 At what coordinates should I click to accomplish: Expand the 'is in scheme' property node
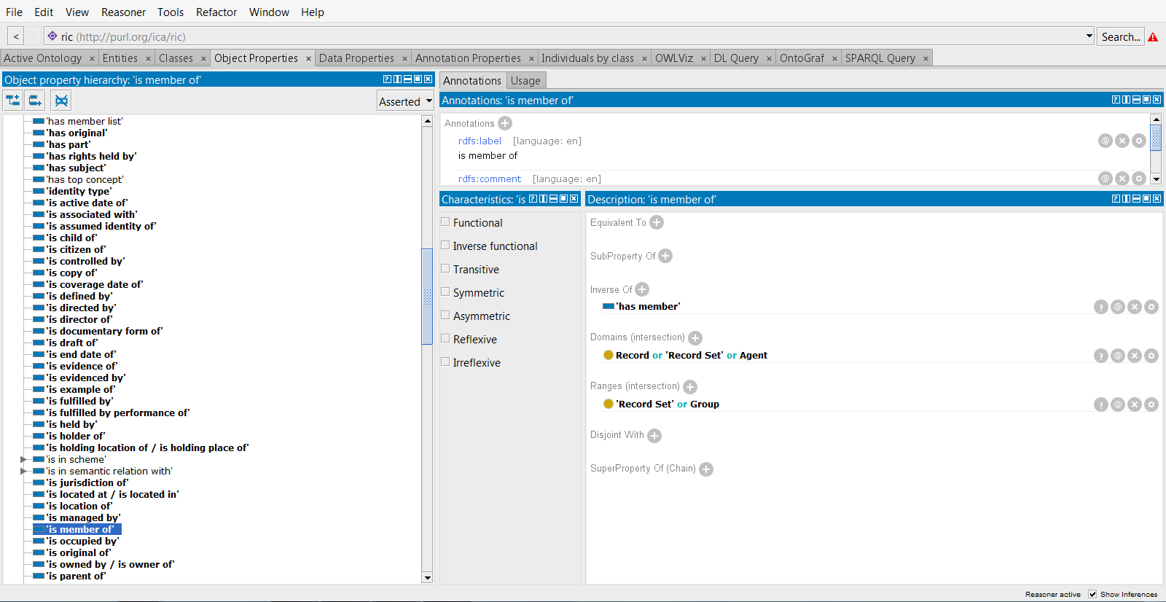(24, 459)
